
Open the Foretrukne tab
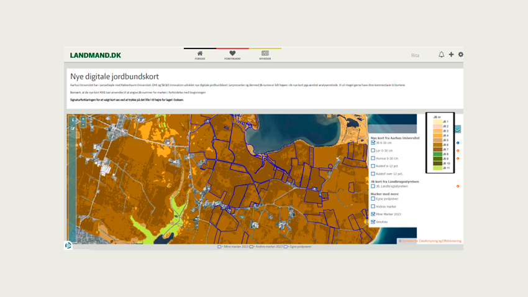click(232, 55)
